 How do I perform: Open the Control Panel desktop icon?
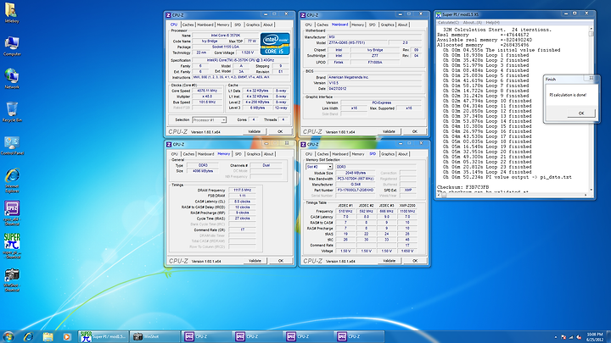point(12,146)
